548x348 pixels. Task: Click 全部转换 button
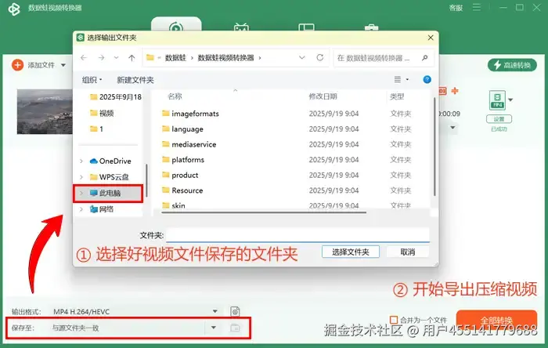click(496, 320)
